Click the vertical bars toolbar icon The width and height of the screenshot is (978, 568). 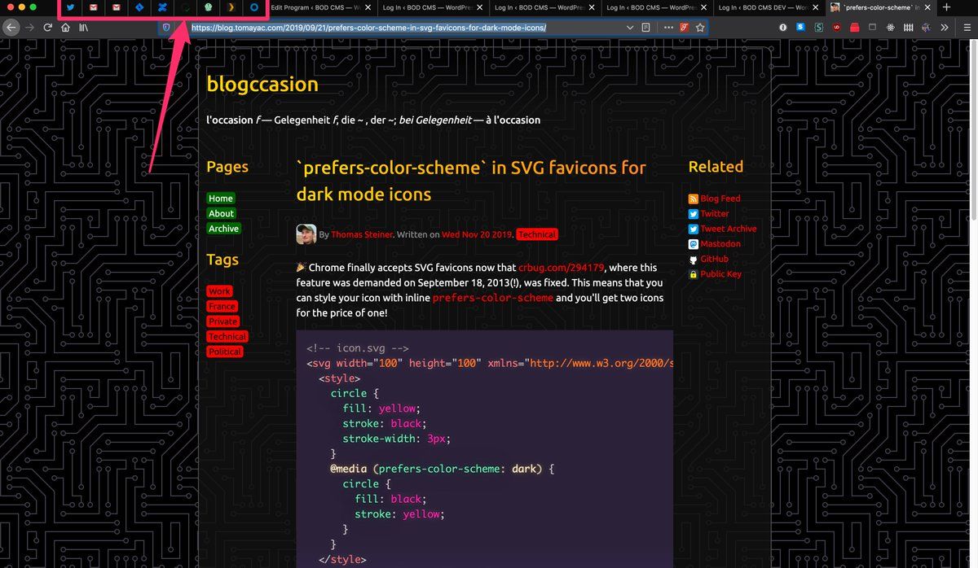click(x=908, y=27)
